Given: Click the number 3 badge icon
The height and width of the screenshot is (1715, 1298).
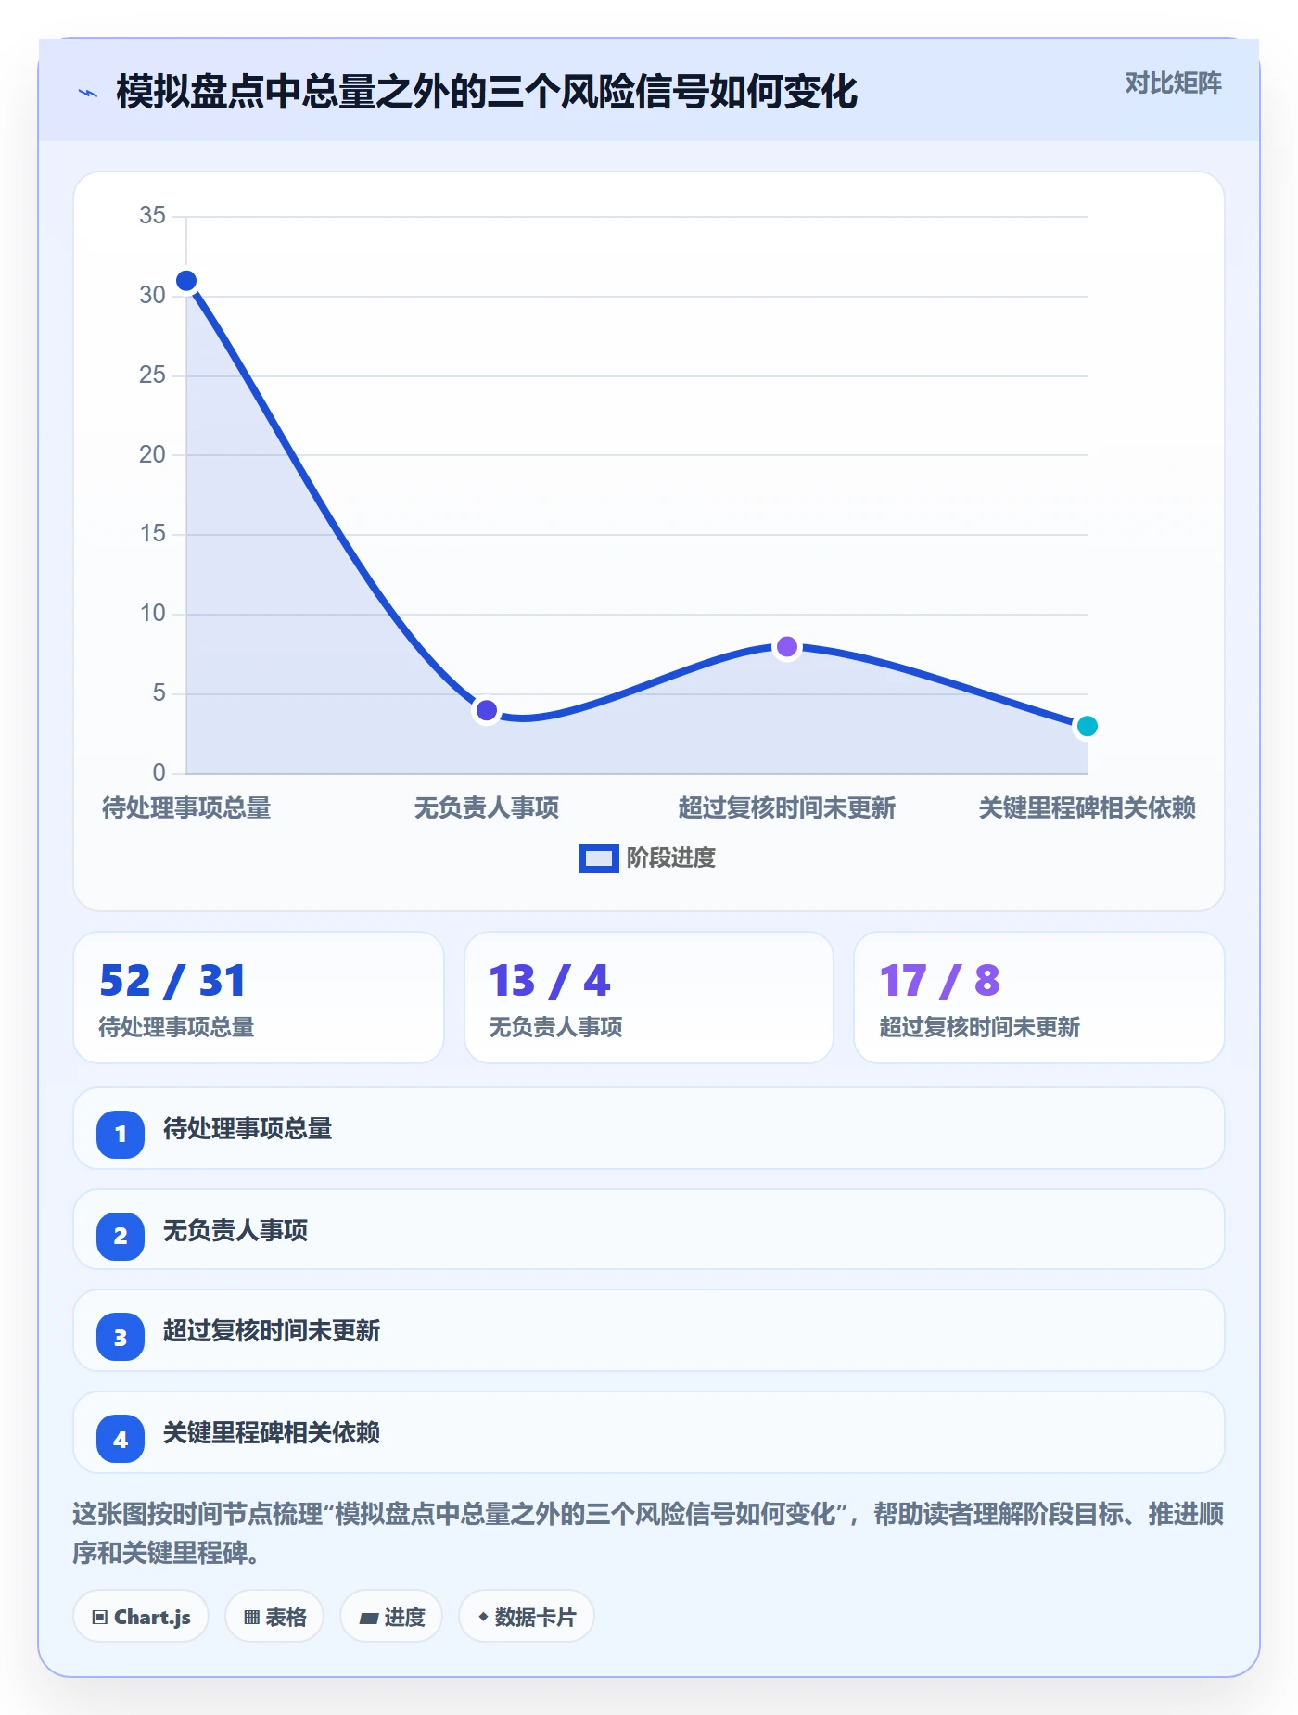Looking at the screenshot, I should click(x=121, y=1337).
